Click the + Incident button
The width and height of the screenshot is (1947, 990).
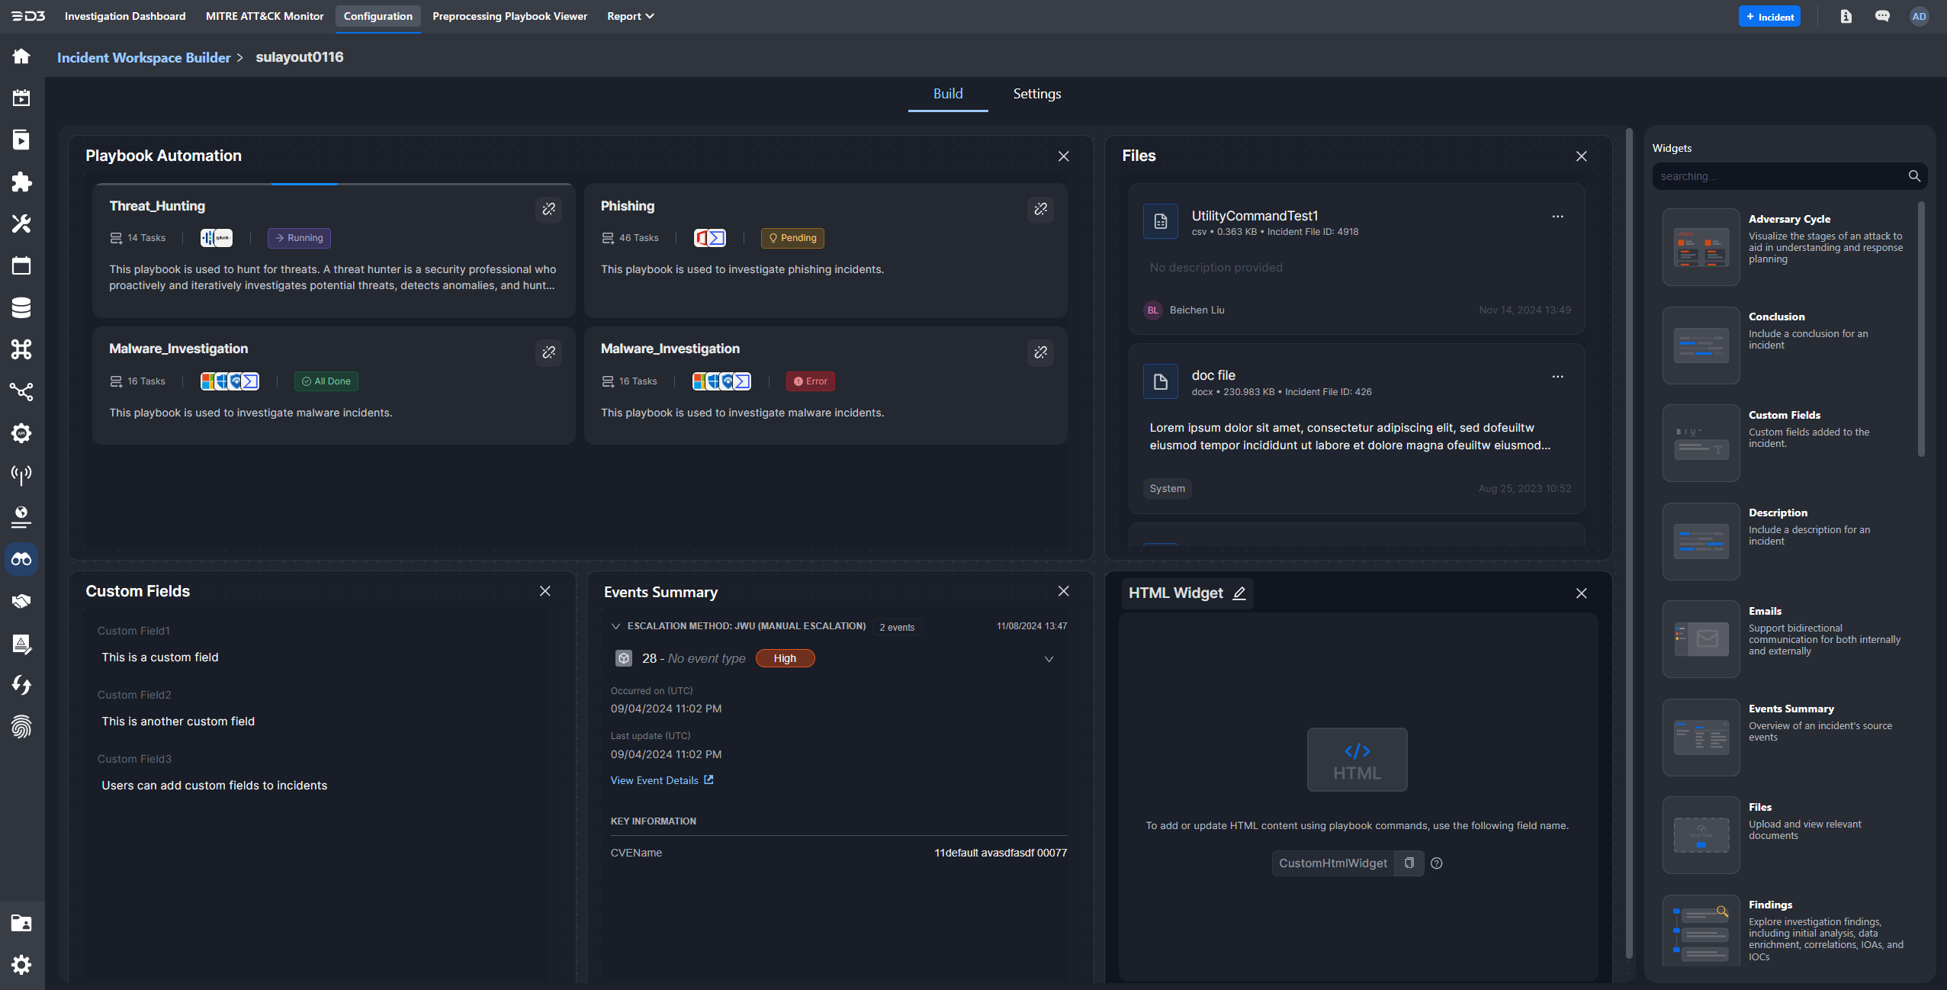1769,15
